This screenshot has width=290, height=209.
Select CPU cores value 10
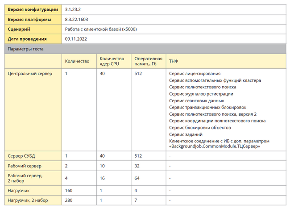[x=102, y=166]
